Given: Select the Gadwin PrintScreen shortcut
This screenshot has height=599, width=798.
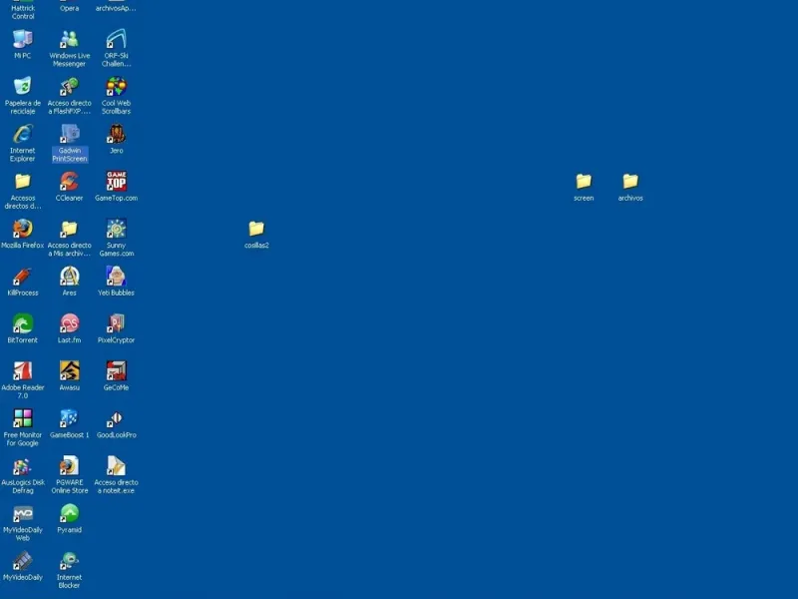Looking at the screenshot, I should 69,134.
